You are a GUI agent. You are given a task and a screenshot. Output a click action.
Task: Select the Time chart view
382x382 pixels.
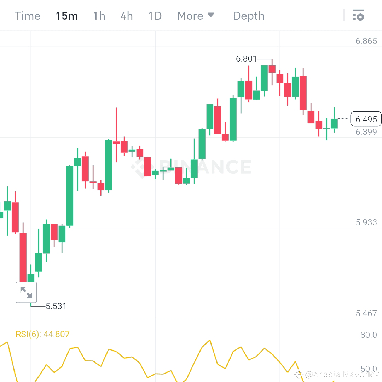[x=27, y=16]
